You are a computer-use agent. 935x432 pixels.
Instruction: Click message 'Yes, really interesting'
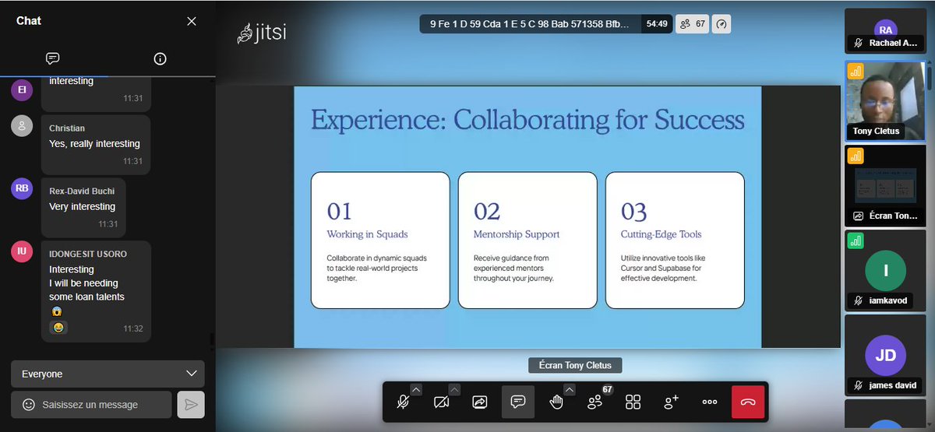click(94, 144)
